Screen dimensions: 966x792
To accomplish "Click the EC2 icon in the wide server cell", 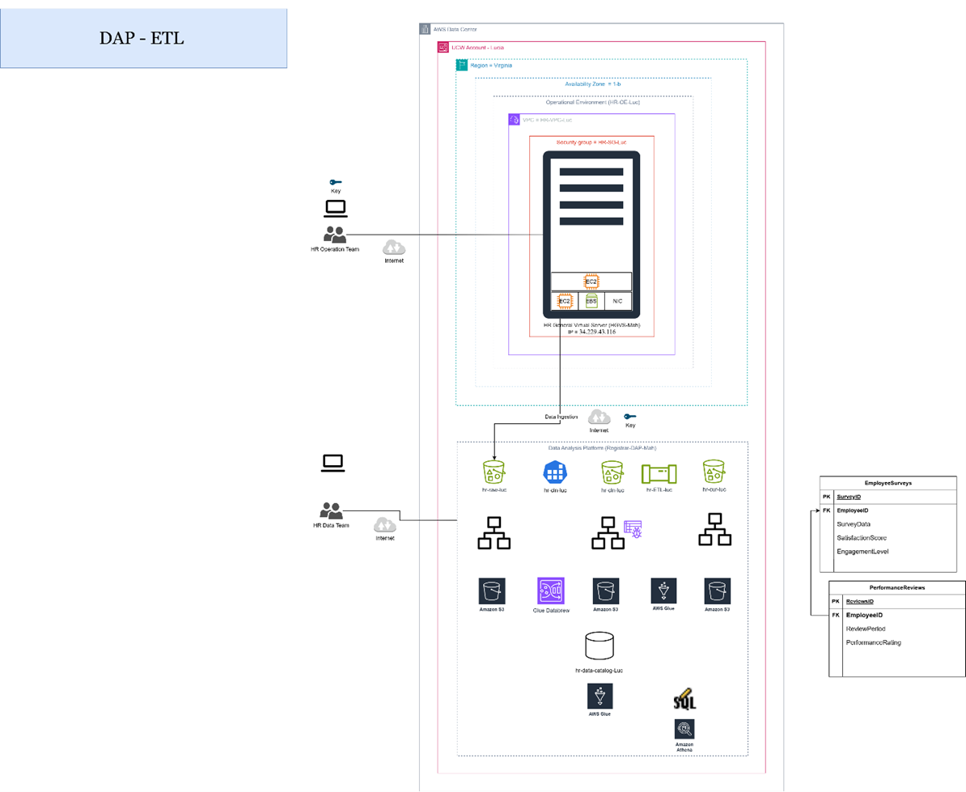I will click(591, 282).
